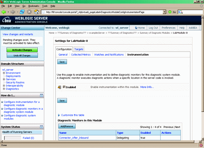Click the Add/Remove button
The width and height of the screenshot is (204, 148).
(67, 126)
